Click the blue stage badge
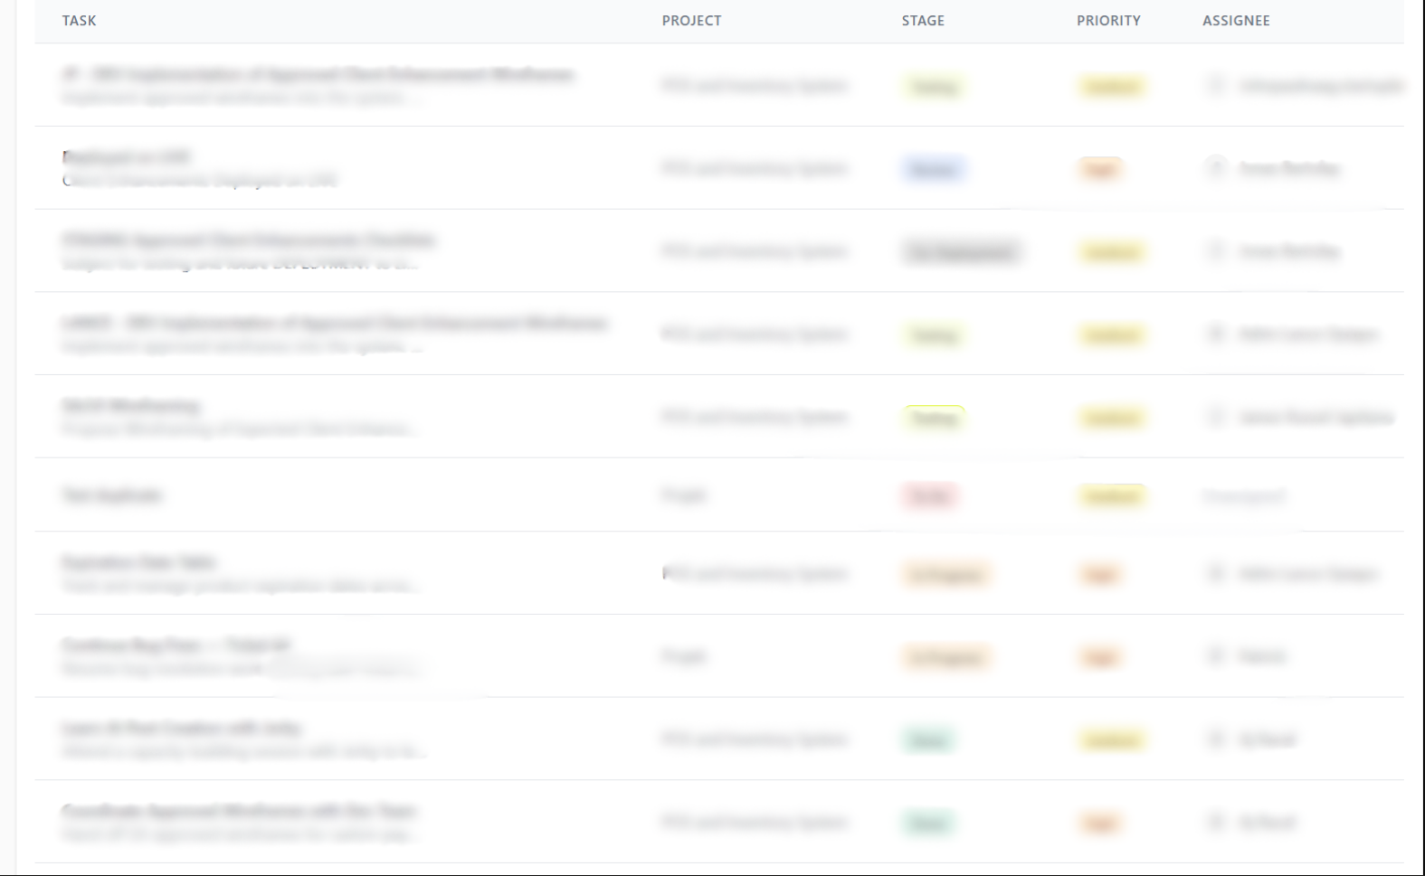 pos(934,169)
